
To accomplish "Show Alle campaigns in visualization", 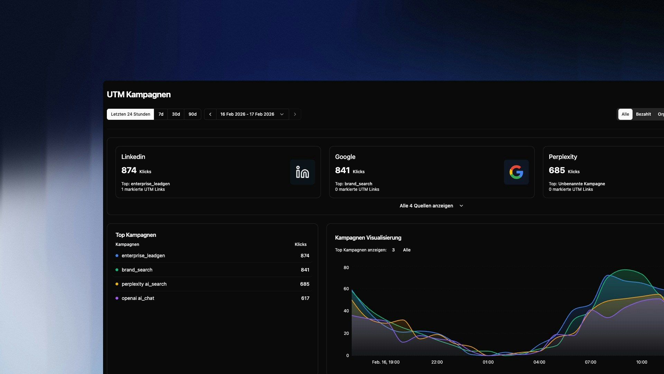I will (407, 250).
